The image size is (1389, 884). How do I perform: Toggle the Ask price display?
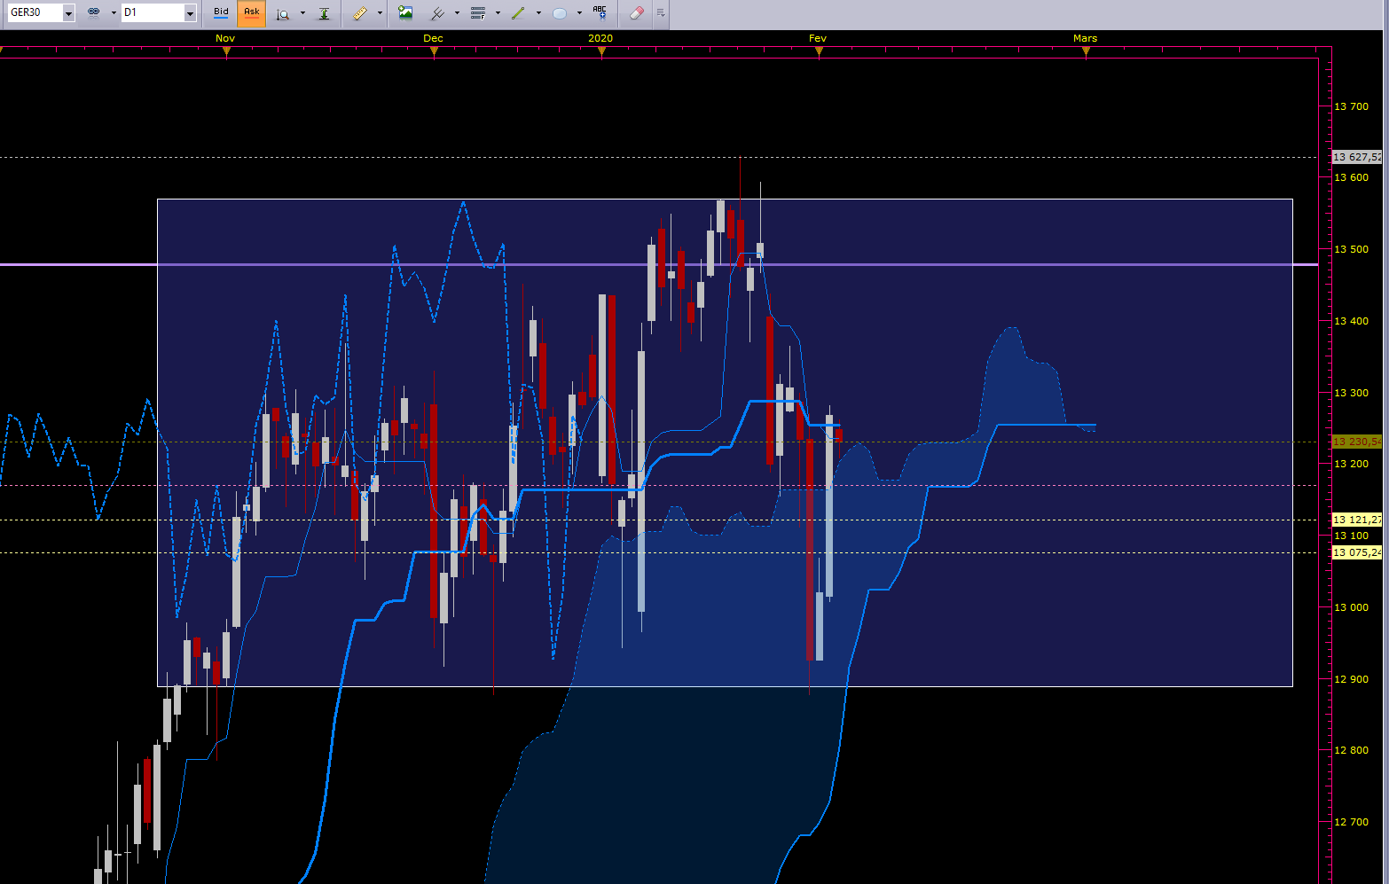pos(252,13)
